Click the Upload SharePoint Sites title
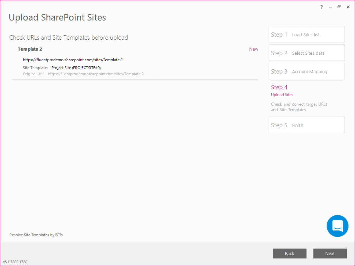Viewport: 355px width, 266px height. coord(57,17)
